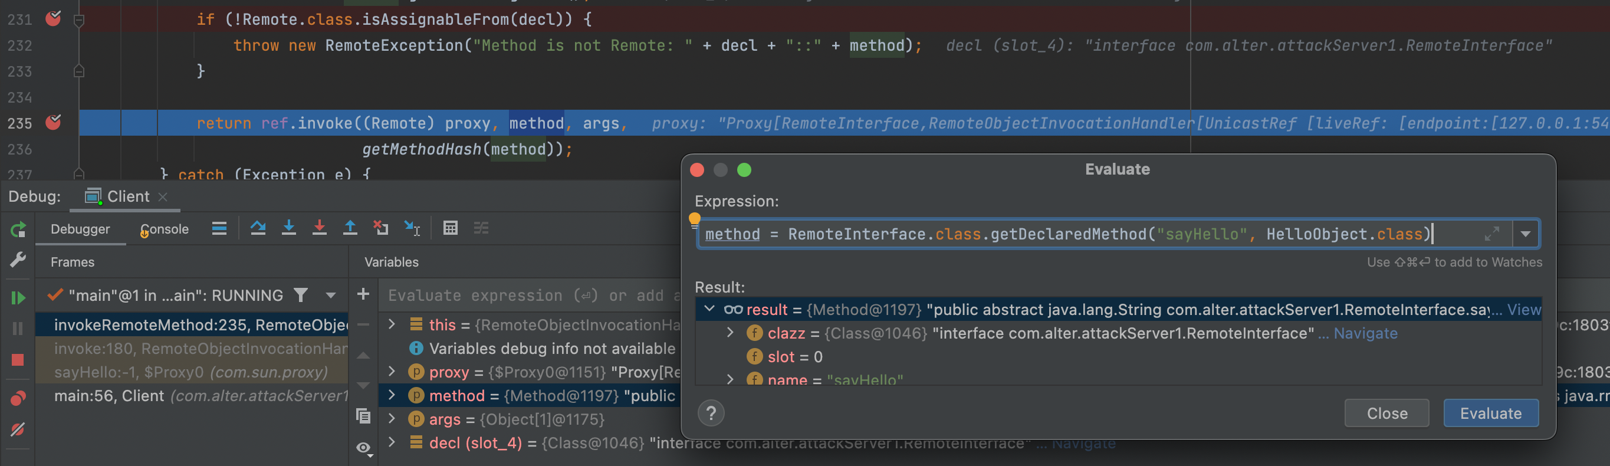The image size is (1610, 466).
Task: Switch to the Debugger tab
Action: click(x=80, y=229)
